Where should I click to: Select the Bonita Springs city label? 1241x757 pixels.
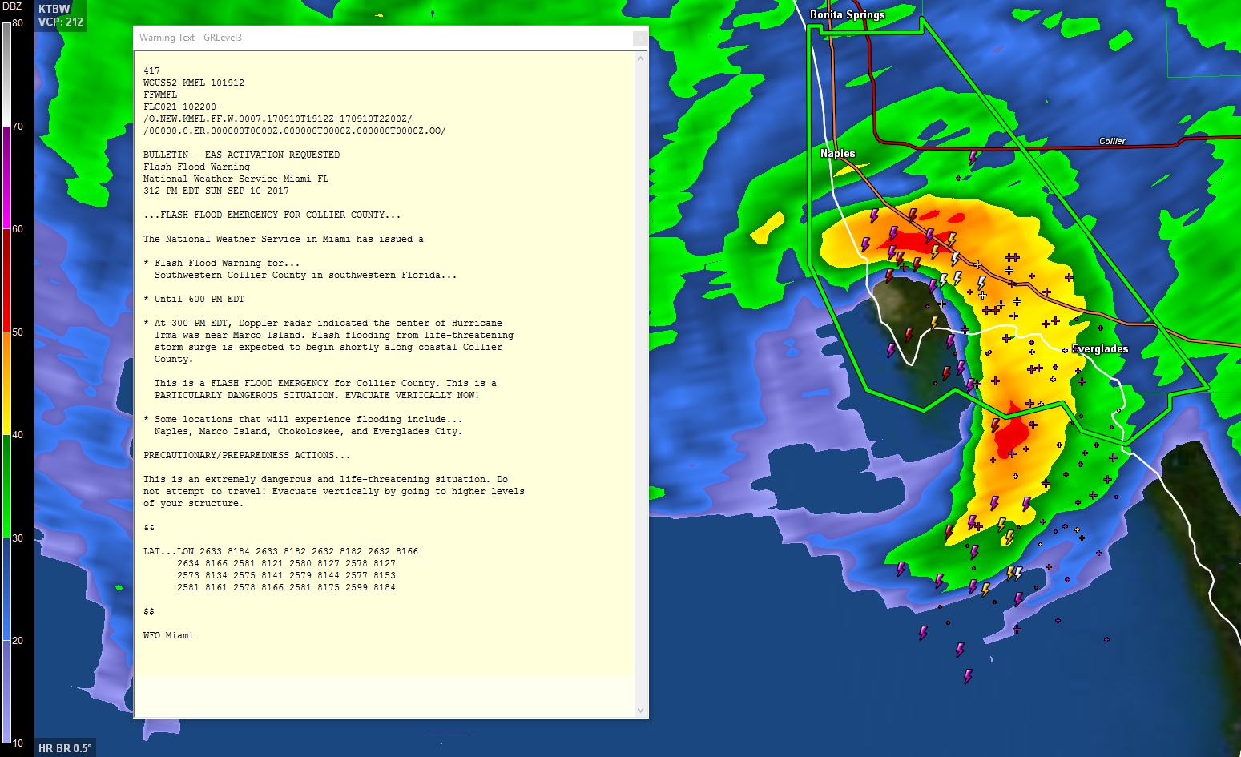coord(847,14)
